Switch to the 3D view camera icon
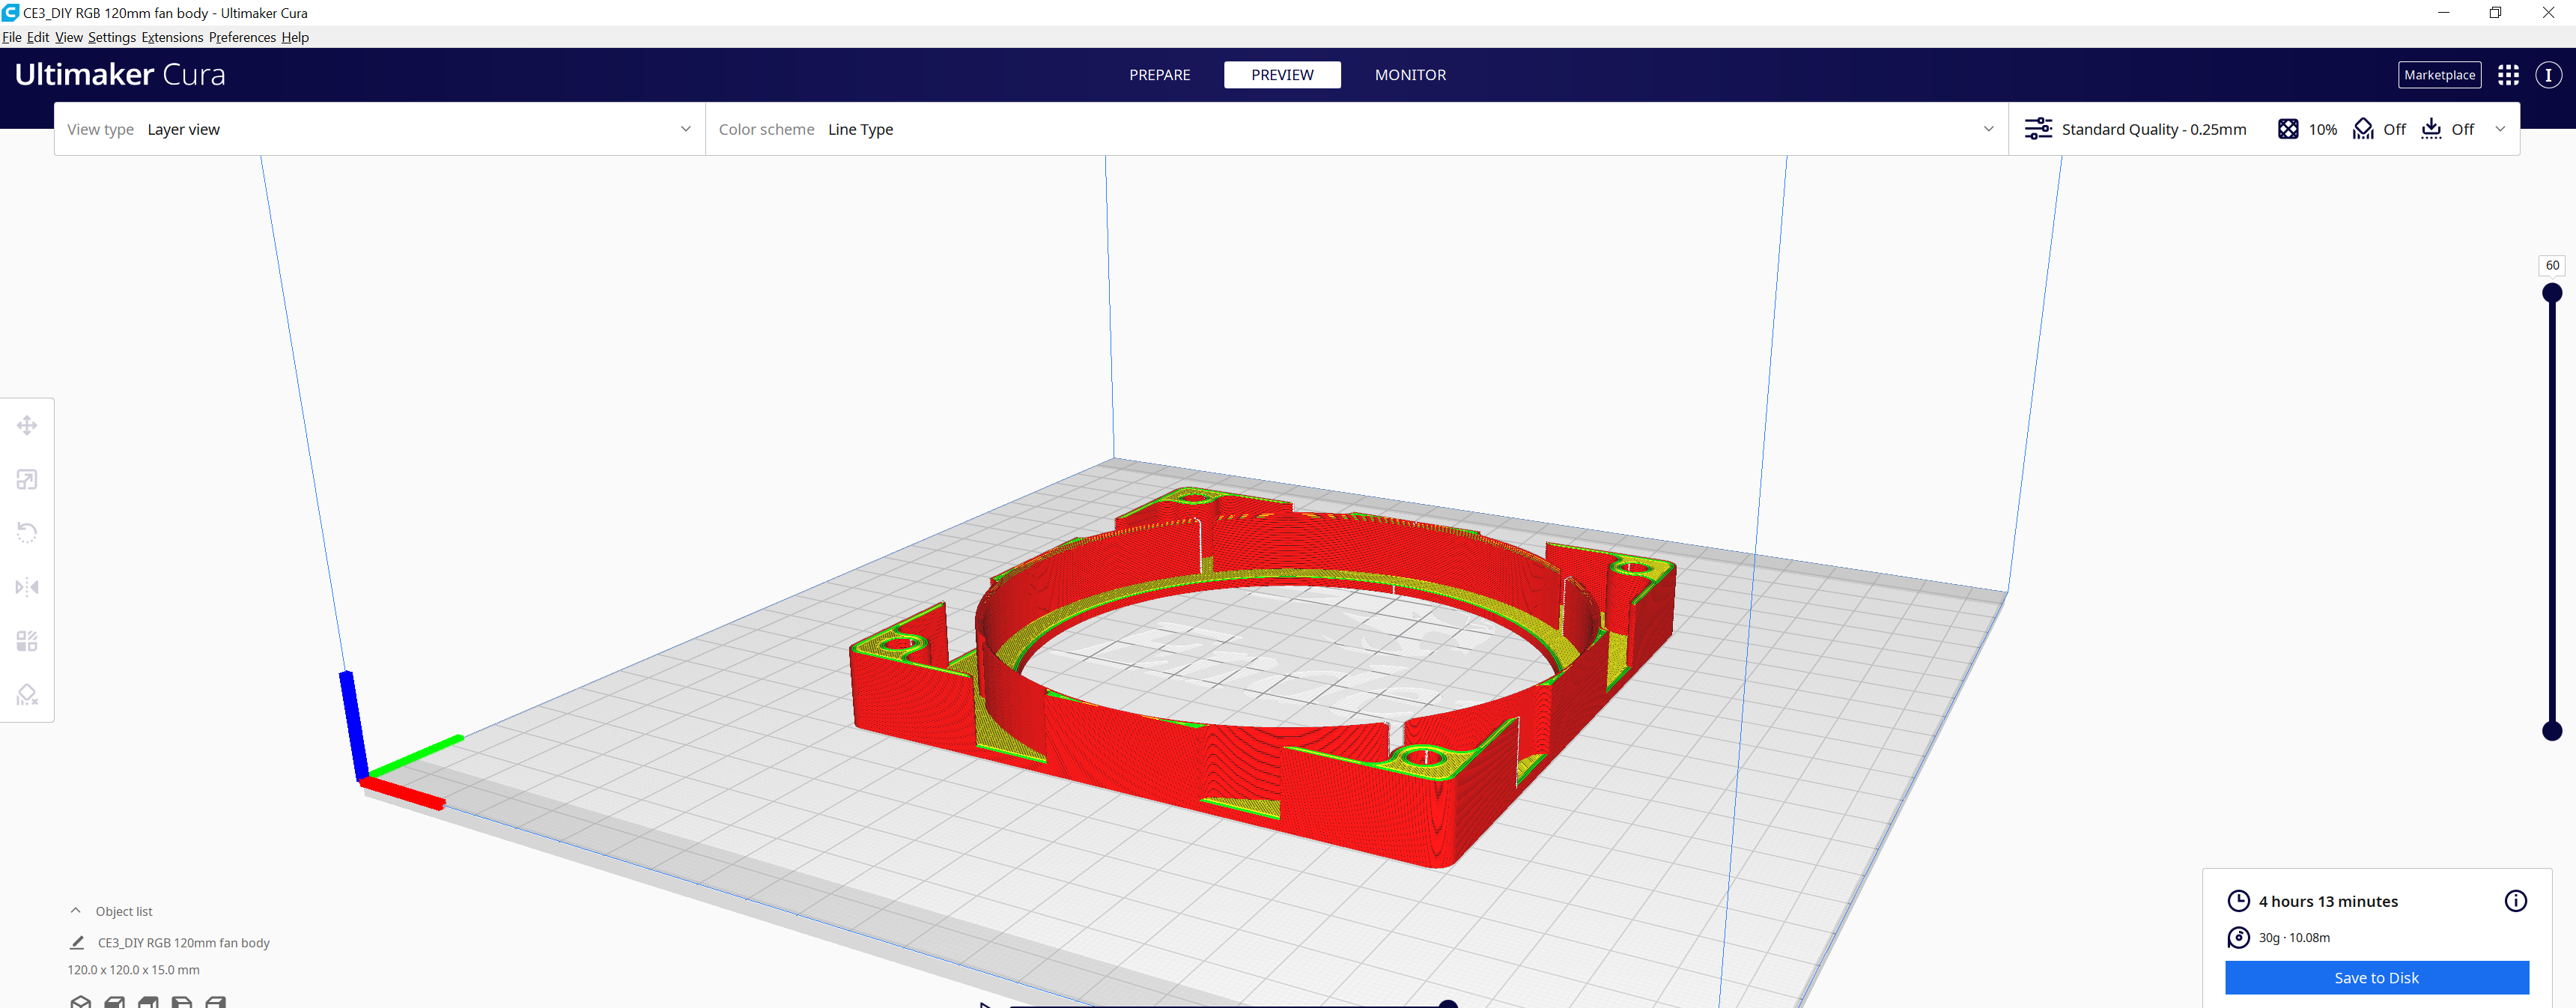This screenshot has height=1008, width=2576. click(81, 1001)
